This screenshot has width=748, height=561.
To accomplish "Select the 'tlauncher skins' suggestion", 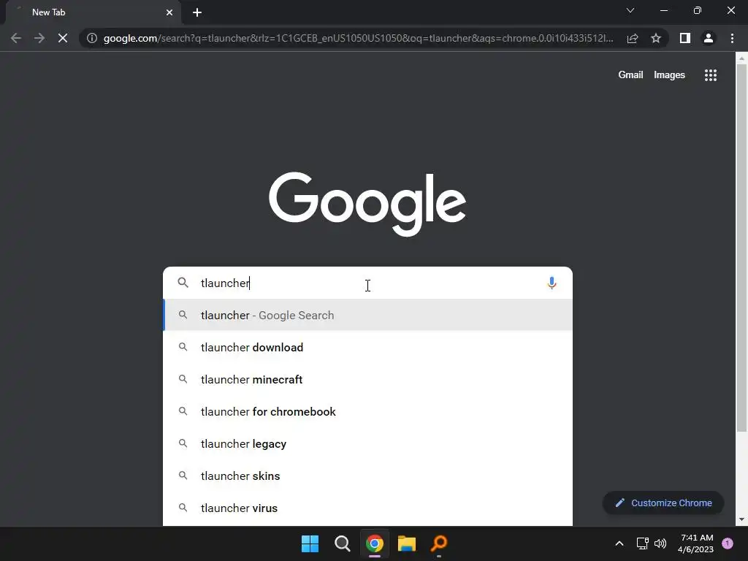I will (368, 476).
